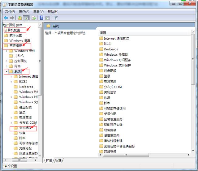This screenshot has height=171, width=198.
Task: Open the 文件(F) menu
Action: [x=10, y=11]
